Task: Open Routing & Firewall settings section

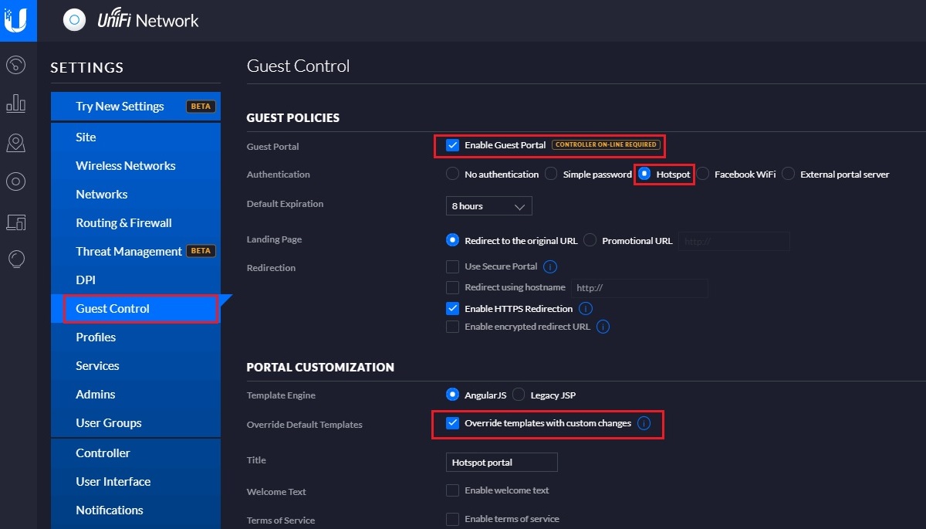Action: tap(123, 222)
